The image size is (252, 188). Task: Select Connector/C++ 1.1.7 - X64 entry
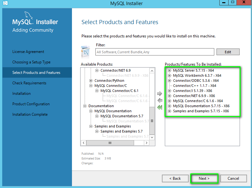click(x=194, y=86)
